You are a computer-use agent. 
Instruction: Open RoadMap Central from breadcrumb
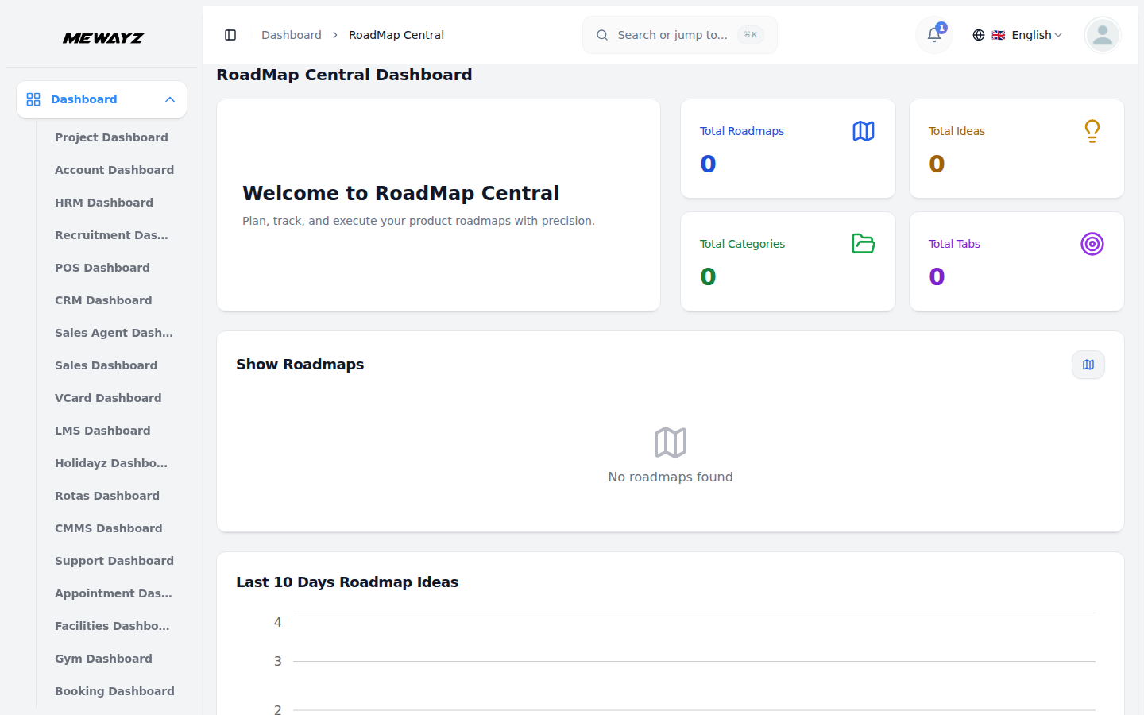(396, 35)
